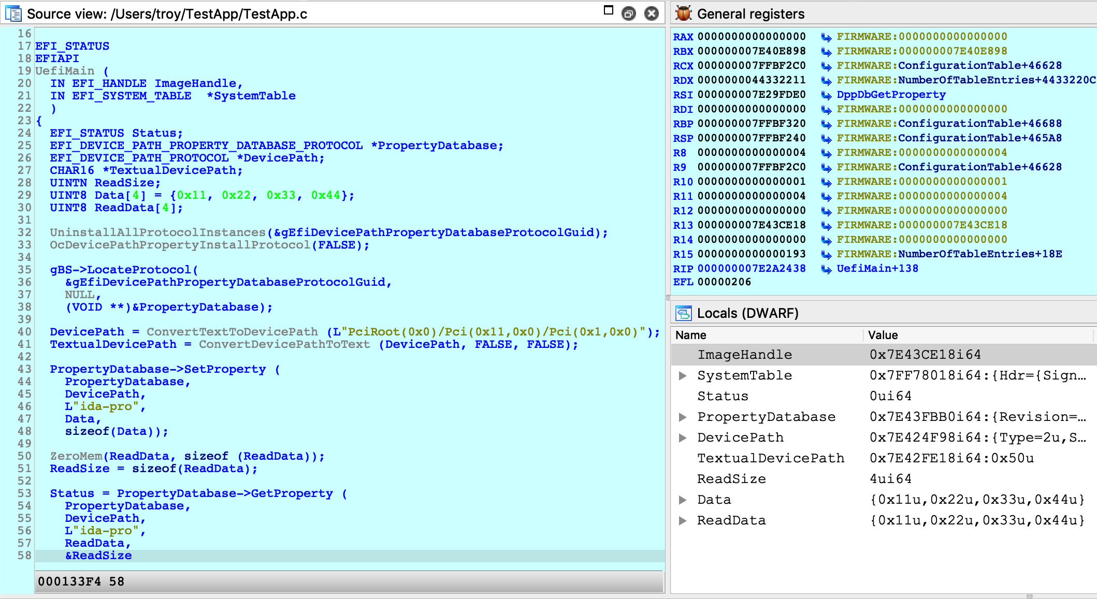Click the UefiMain+138 link
Screen dimensions: 1097x599
click(877, 269)
